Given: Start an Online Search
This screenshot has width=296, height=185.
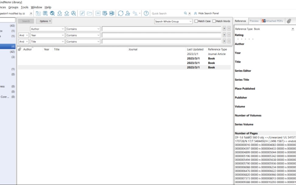Looking at the screenshot, I should click(x=52, y=13).
